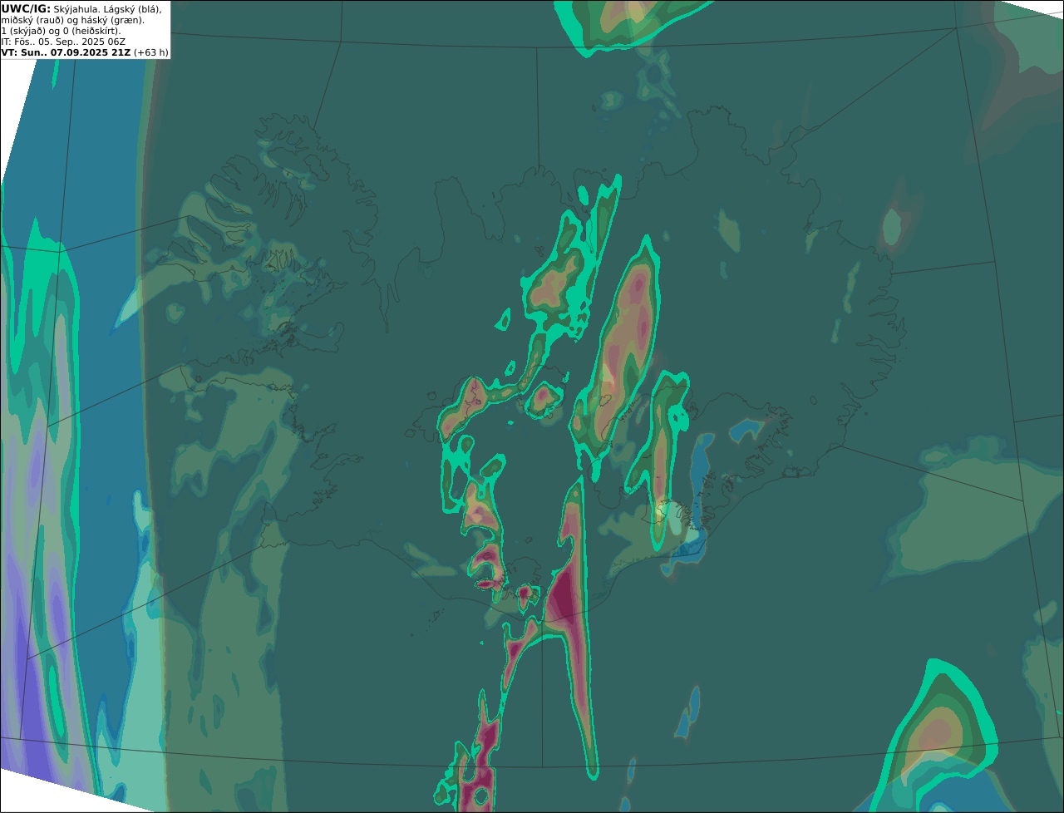Viewport: 1064px width, 813px height.
Task: Click the 'IT: Fös.. 05. Sep.. 2025 06Z' line
Action: [x=64, y=42]
